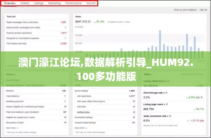Open the Overview tab

coord(10,3)
